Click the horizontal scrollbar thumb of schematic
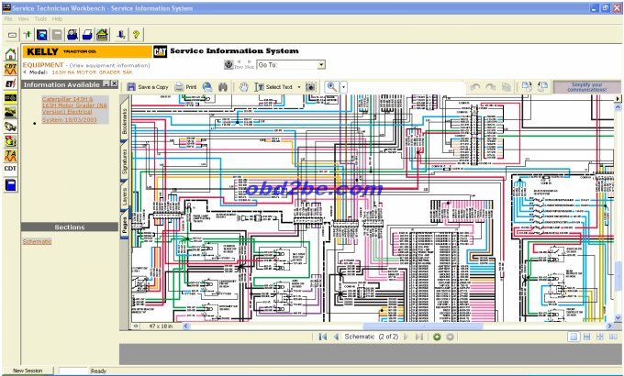624x376 pixels. click(423, 326)
